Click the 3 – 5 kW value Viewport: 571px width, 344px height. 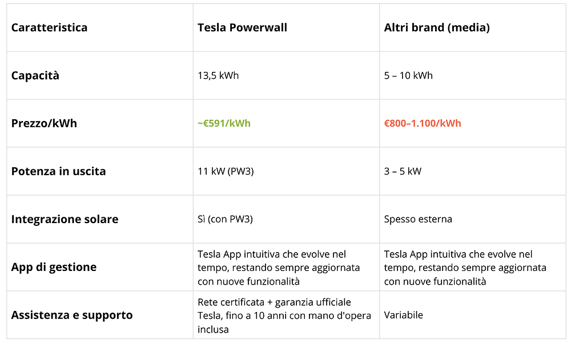click(x=403, y=171)
